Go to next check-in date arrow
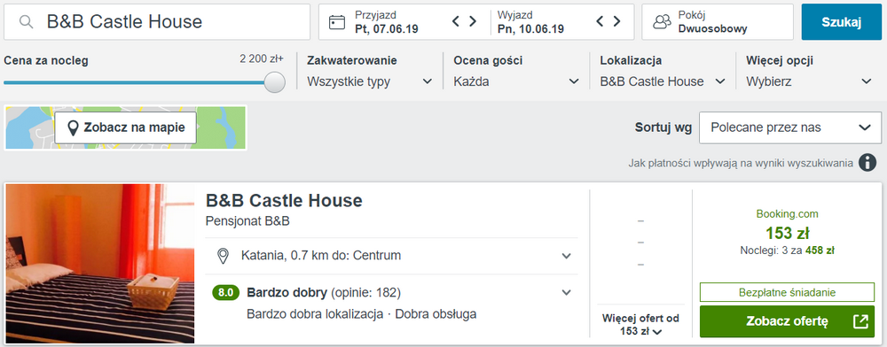The image size is (887, 347). [x=473, y=21]
